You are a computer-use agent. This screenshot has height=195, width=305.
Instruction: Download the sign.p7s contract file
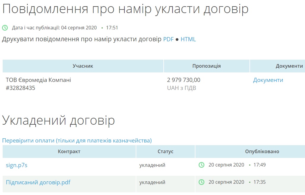[x=17, y=165]
